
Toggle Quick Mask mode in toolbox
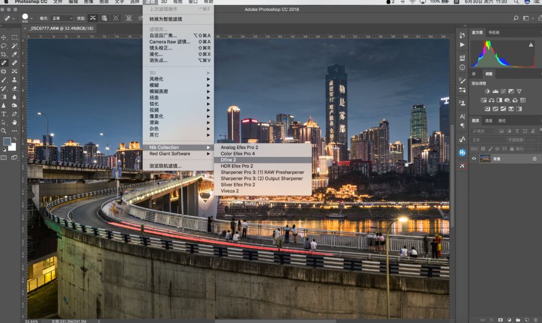(x=4, y=157)
